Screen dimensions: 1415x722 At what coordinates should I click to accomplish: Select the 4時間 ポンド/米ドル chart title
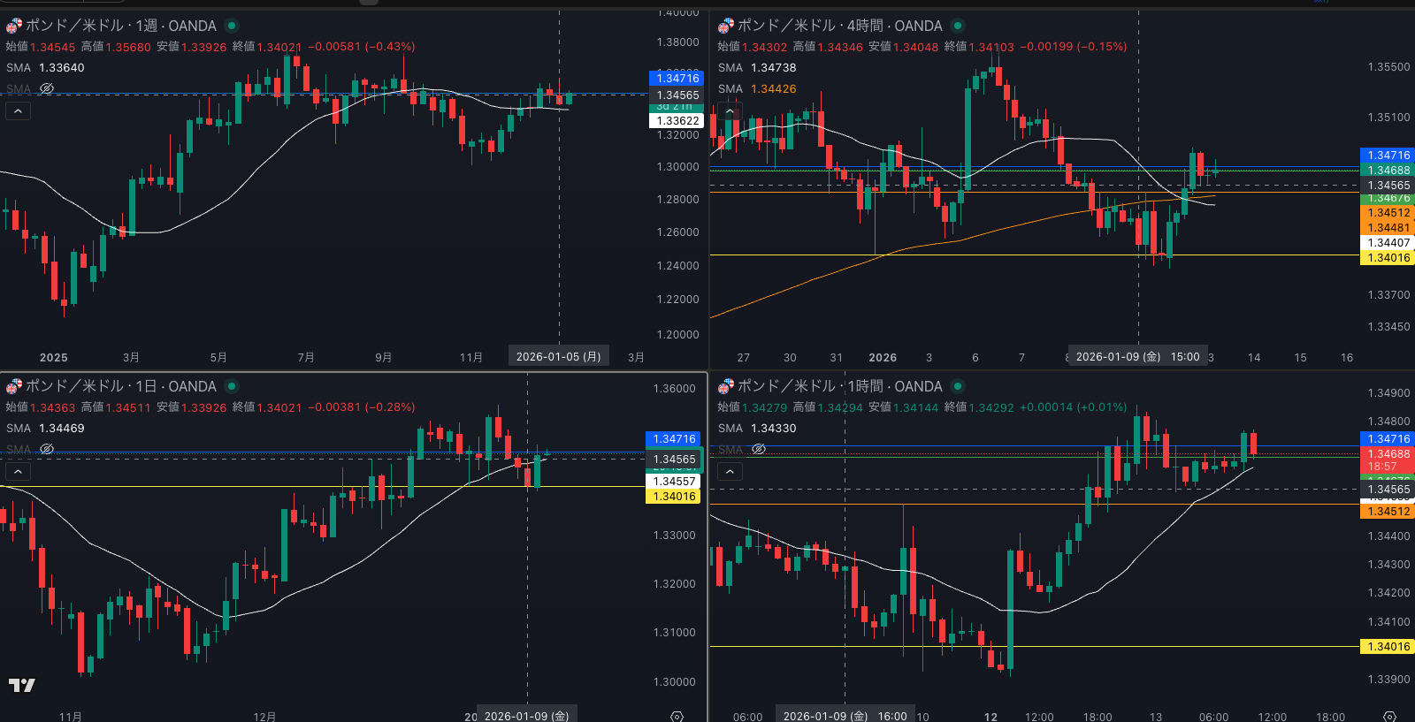(x=839, y=26)
